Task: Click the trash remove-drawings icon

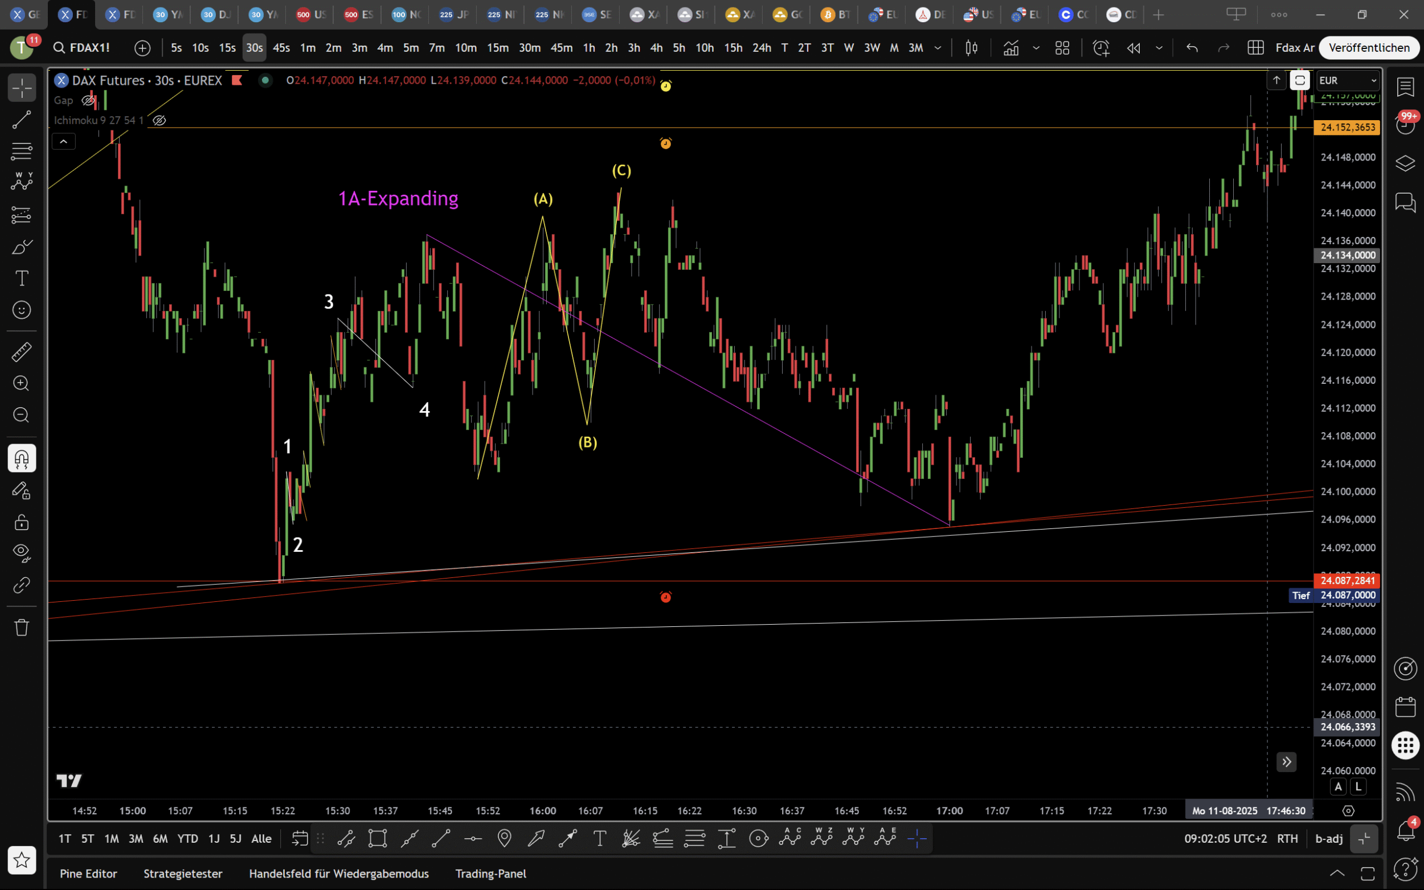Action: click(22, 627)
